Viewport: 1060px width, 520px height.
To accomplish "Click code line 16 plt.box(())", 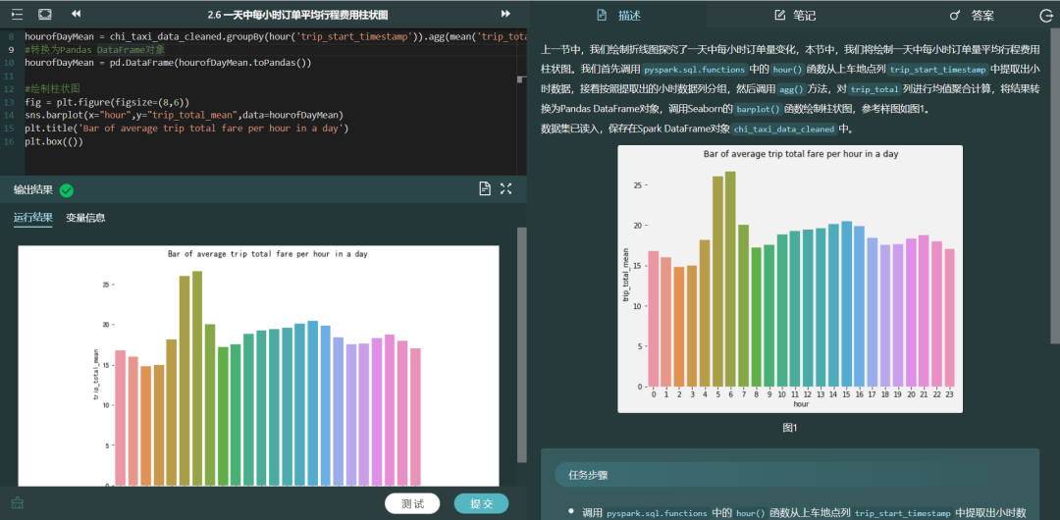I will pyautogui.click(x=53, y=141).
